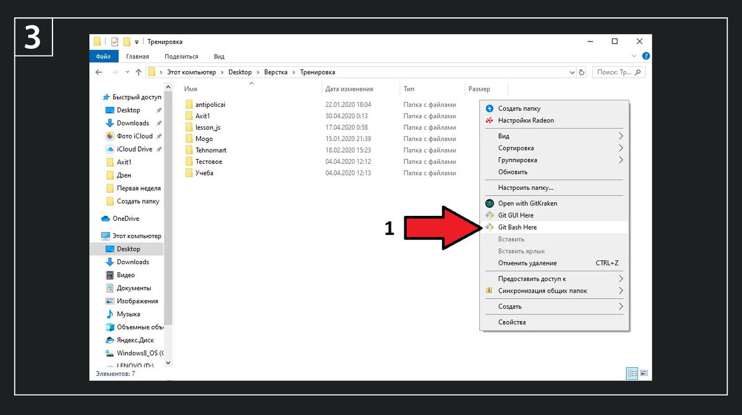This screenshot has width=742, height=415.
Task: Select Объемные объекты in navigation pane
Action: click(x=140, y=327)
